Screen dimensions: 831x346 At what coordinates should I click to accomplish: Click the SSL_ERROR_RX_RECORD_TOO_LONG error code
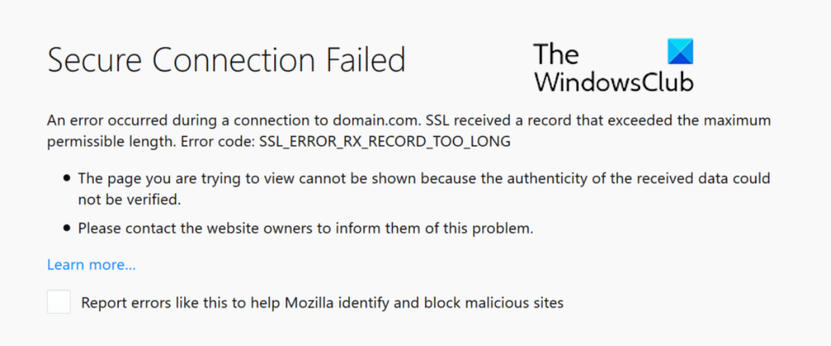point(384,142)
